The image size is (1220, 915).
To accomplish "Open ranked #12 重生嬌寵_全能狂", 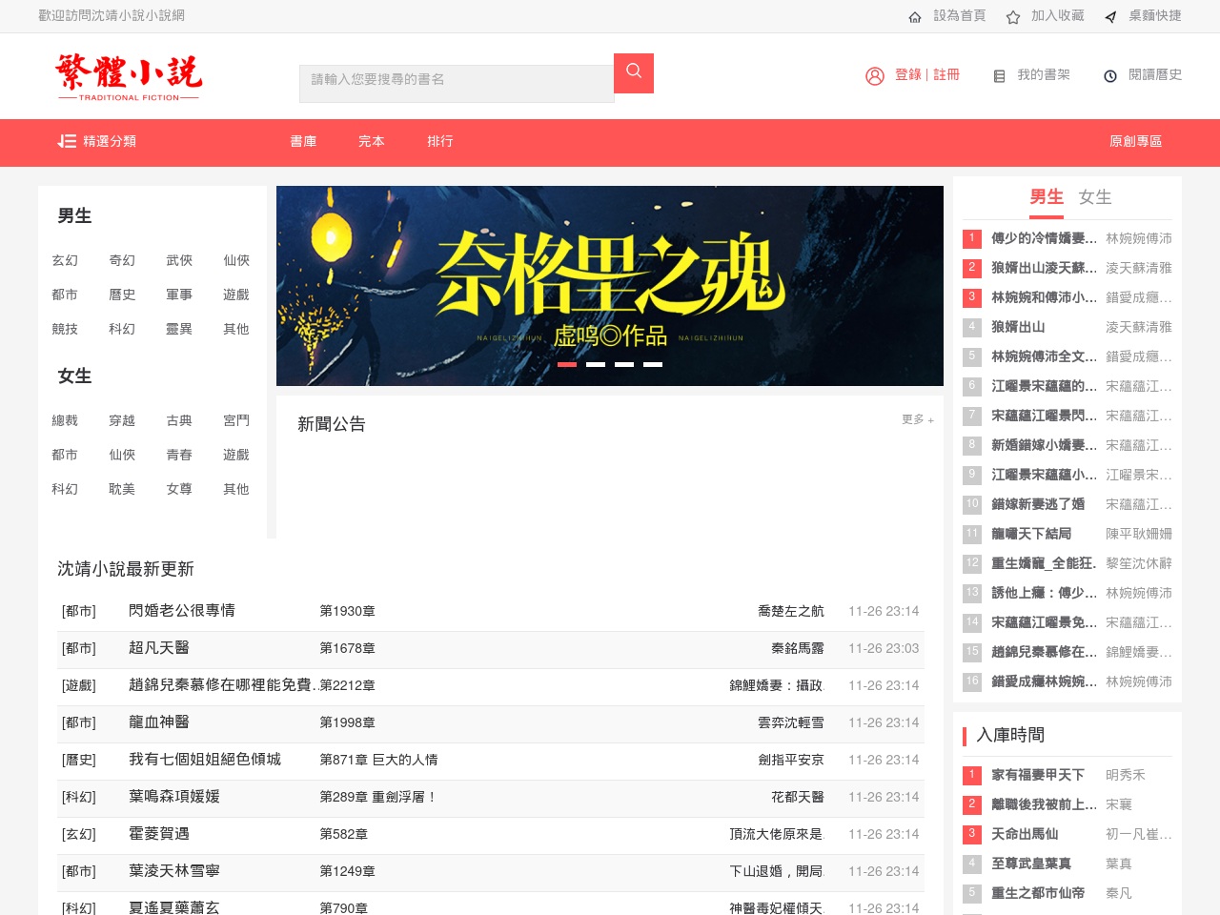I will (1044, 563).
